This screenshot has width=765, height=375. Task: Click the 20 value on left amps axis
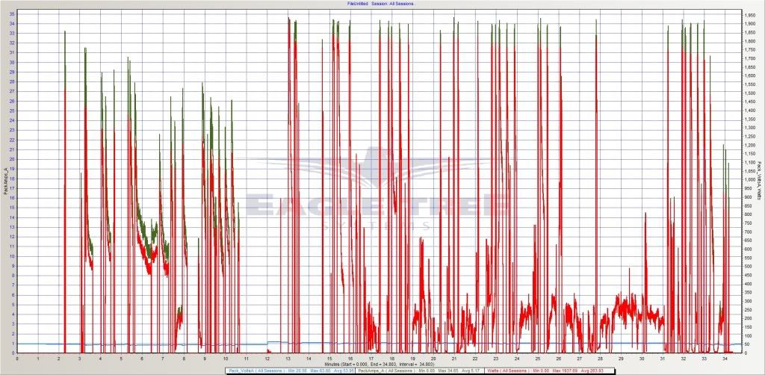(12, 159)
